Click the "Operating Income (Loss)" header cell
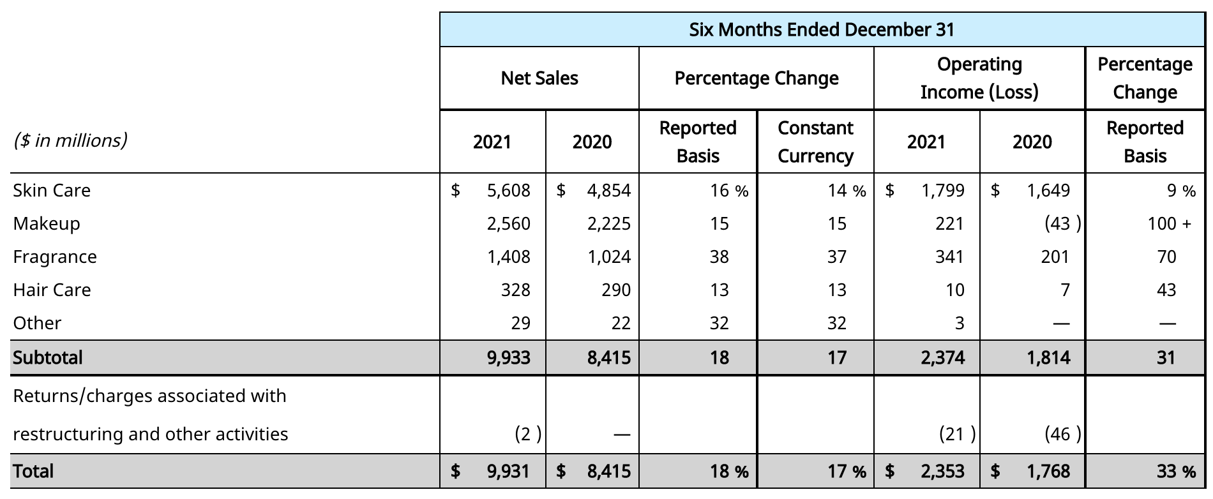This screenshot has width=1213, height=499. [979, 78]
